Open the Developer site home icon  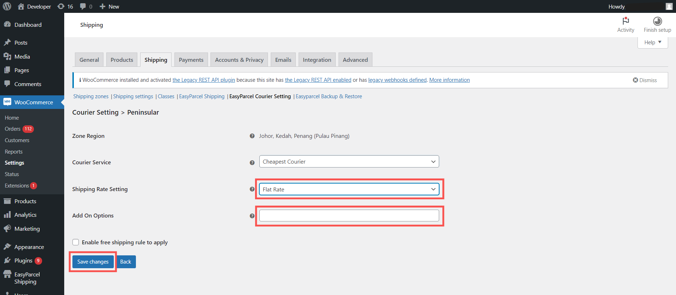tap(21, 6)
